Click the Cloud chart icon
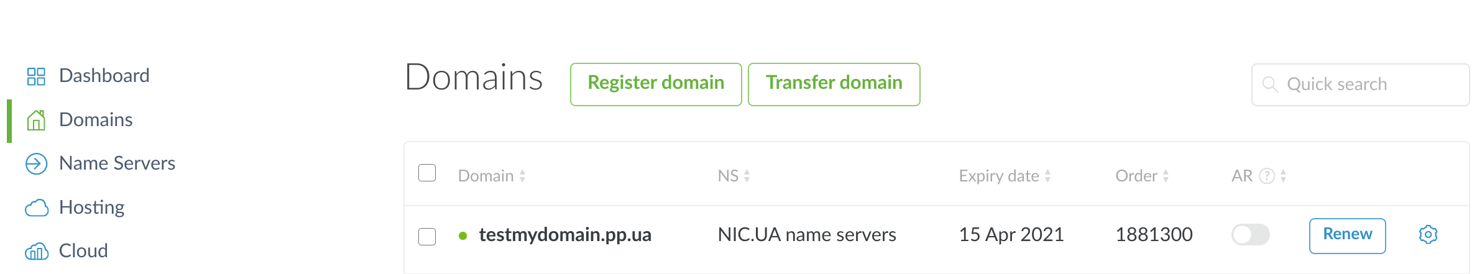This screenshot has width=1472, height=274. click(x=36, y=252)
